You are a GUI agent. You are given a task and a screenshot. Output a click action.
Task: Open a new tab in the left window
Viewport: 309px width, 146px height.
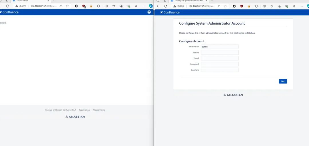pos(54,1)
